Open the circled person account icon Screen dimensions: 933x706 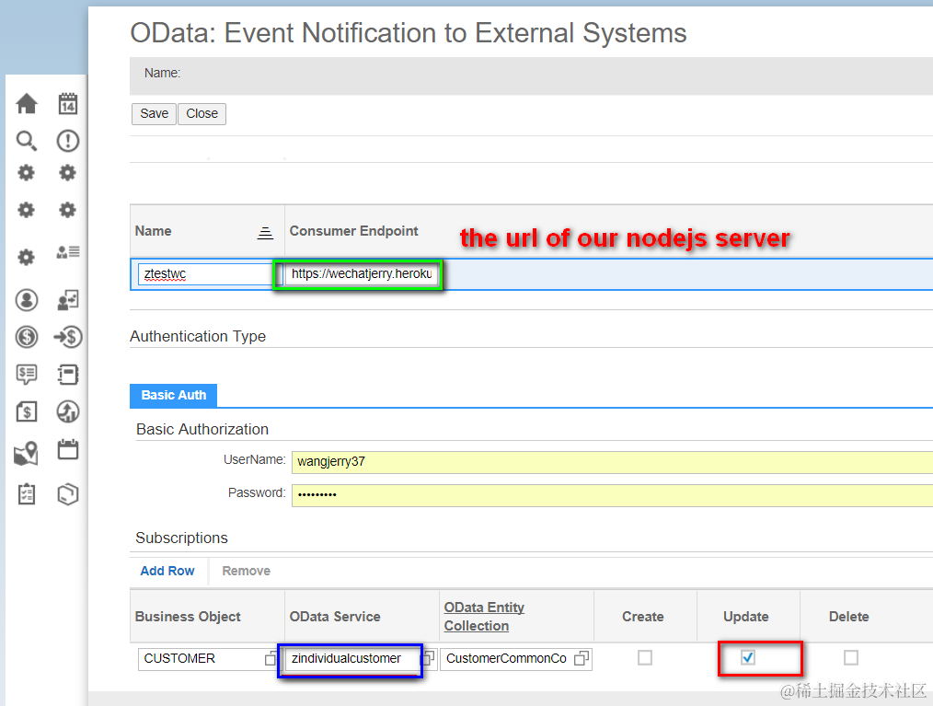[x=26, y=300]
